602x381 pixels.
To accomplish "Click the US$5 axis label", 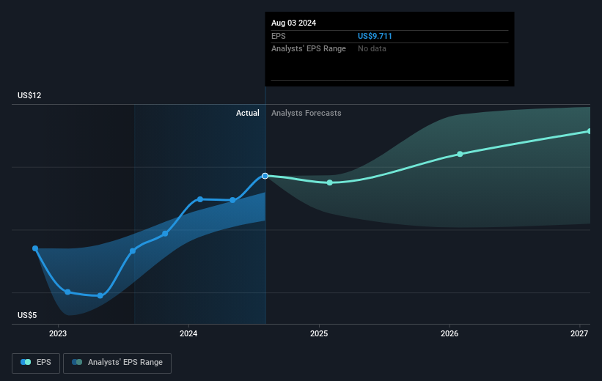I will 27,315.
